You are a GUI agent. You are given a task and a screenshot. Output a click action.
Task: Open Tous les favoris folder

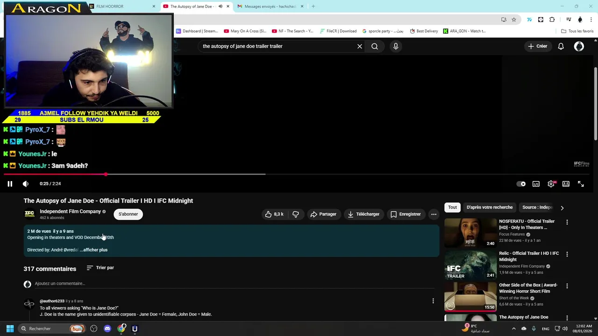pyautogui.click(x=577, y=31)
